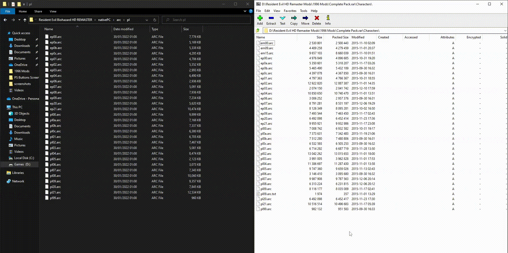Go forward in File Explorer

(x=13, y=20)
